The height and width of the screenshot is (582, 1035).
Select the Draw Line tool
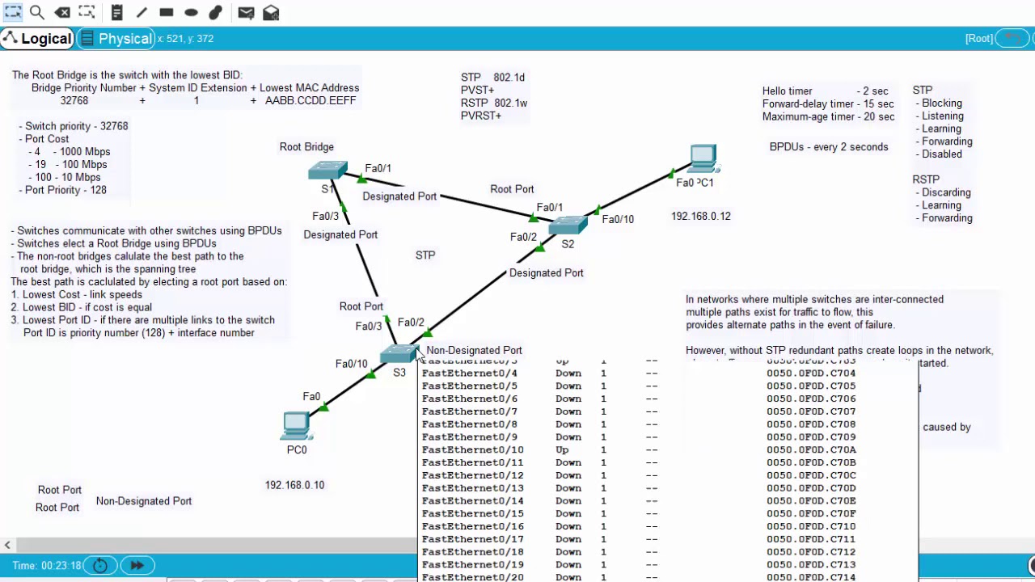point(142,12)
